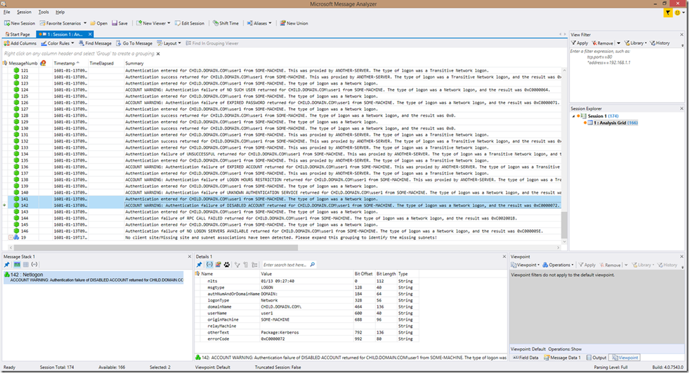Close the View Filter panel
This screenshot has width=689, height=373.
tap(682, 34)
